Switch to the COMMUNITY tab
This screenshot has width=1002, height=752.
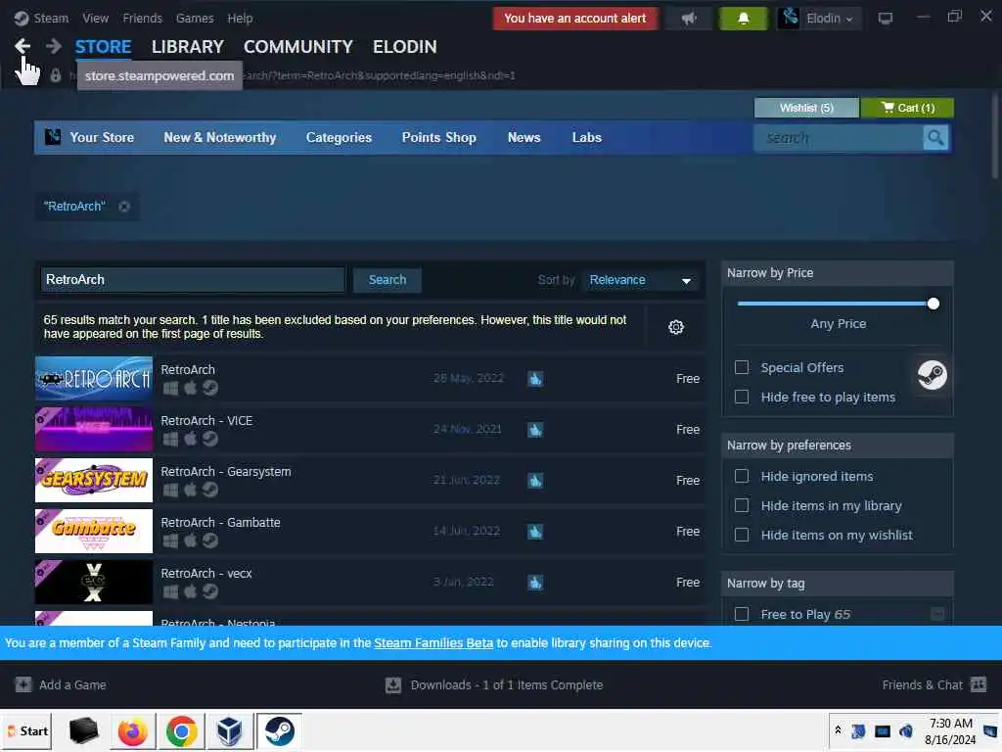pyautogui.click(x=297, y=47)
